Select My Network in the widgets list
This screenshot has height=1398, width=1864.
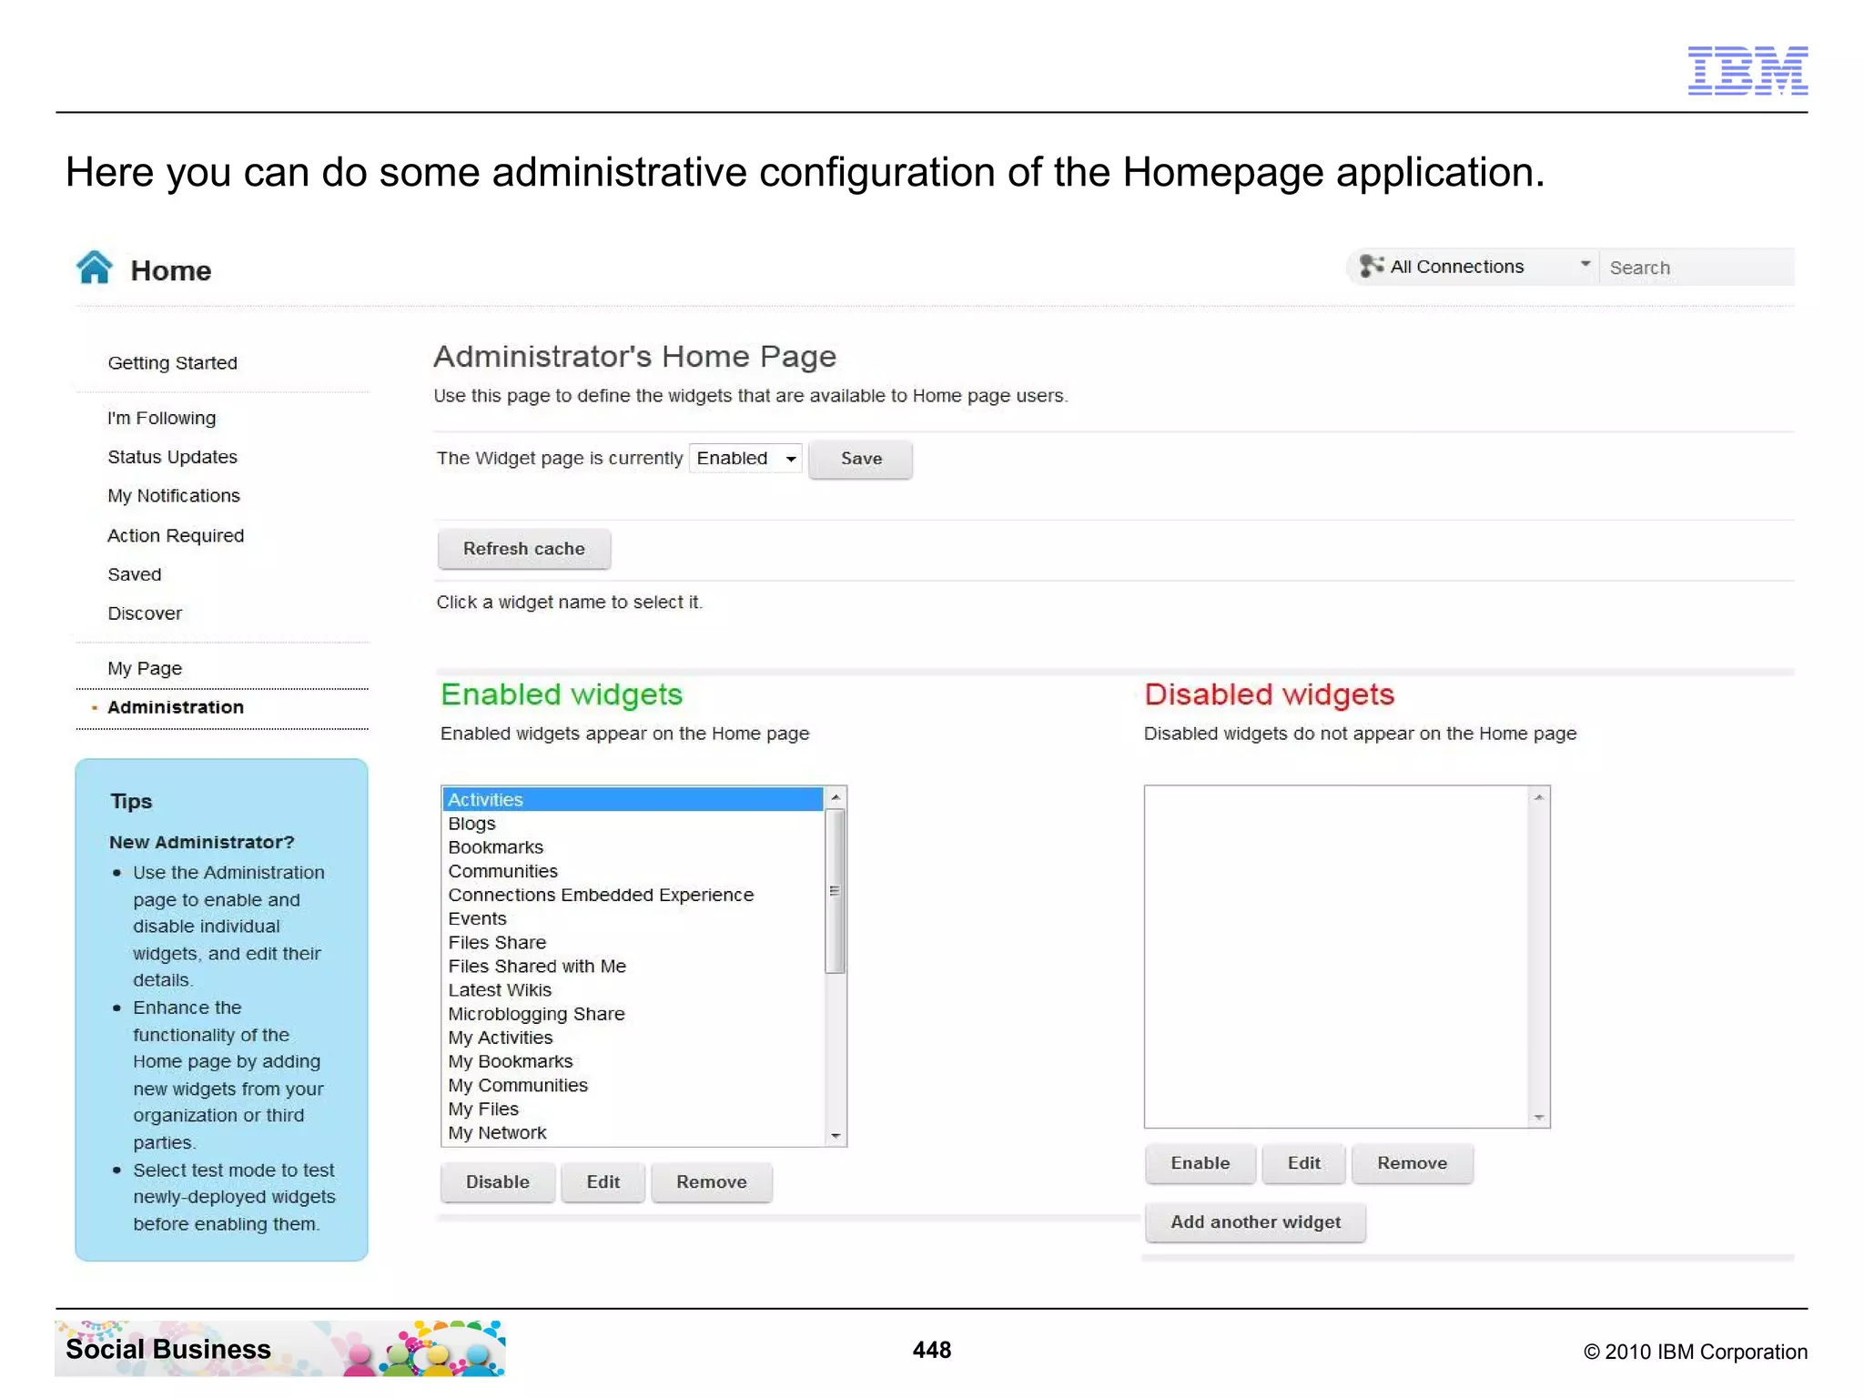click(633, 1133)
